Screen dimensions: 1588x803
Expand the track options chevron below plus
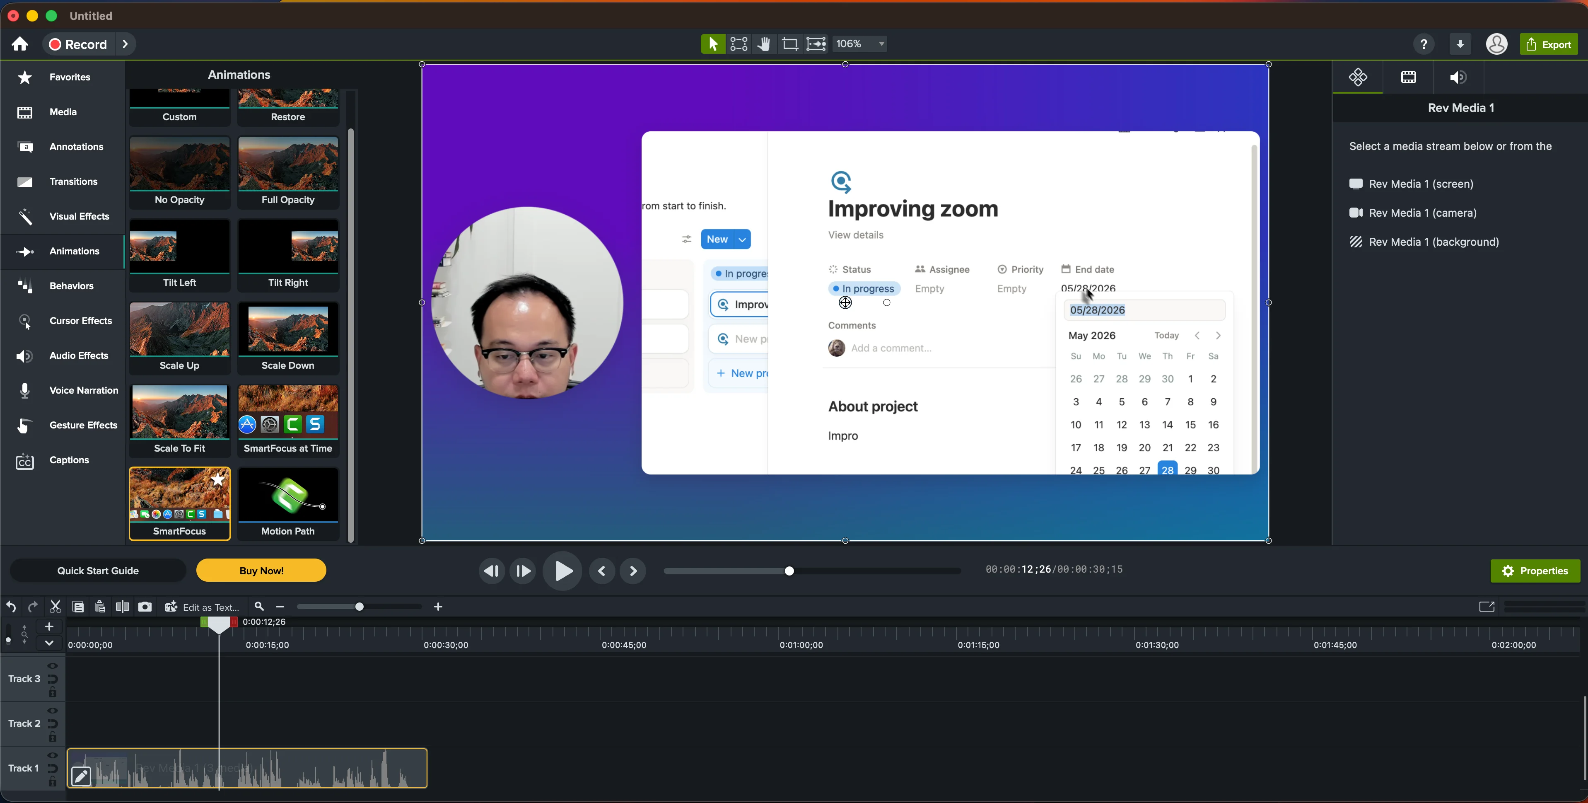(49, 643)
